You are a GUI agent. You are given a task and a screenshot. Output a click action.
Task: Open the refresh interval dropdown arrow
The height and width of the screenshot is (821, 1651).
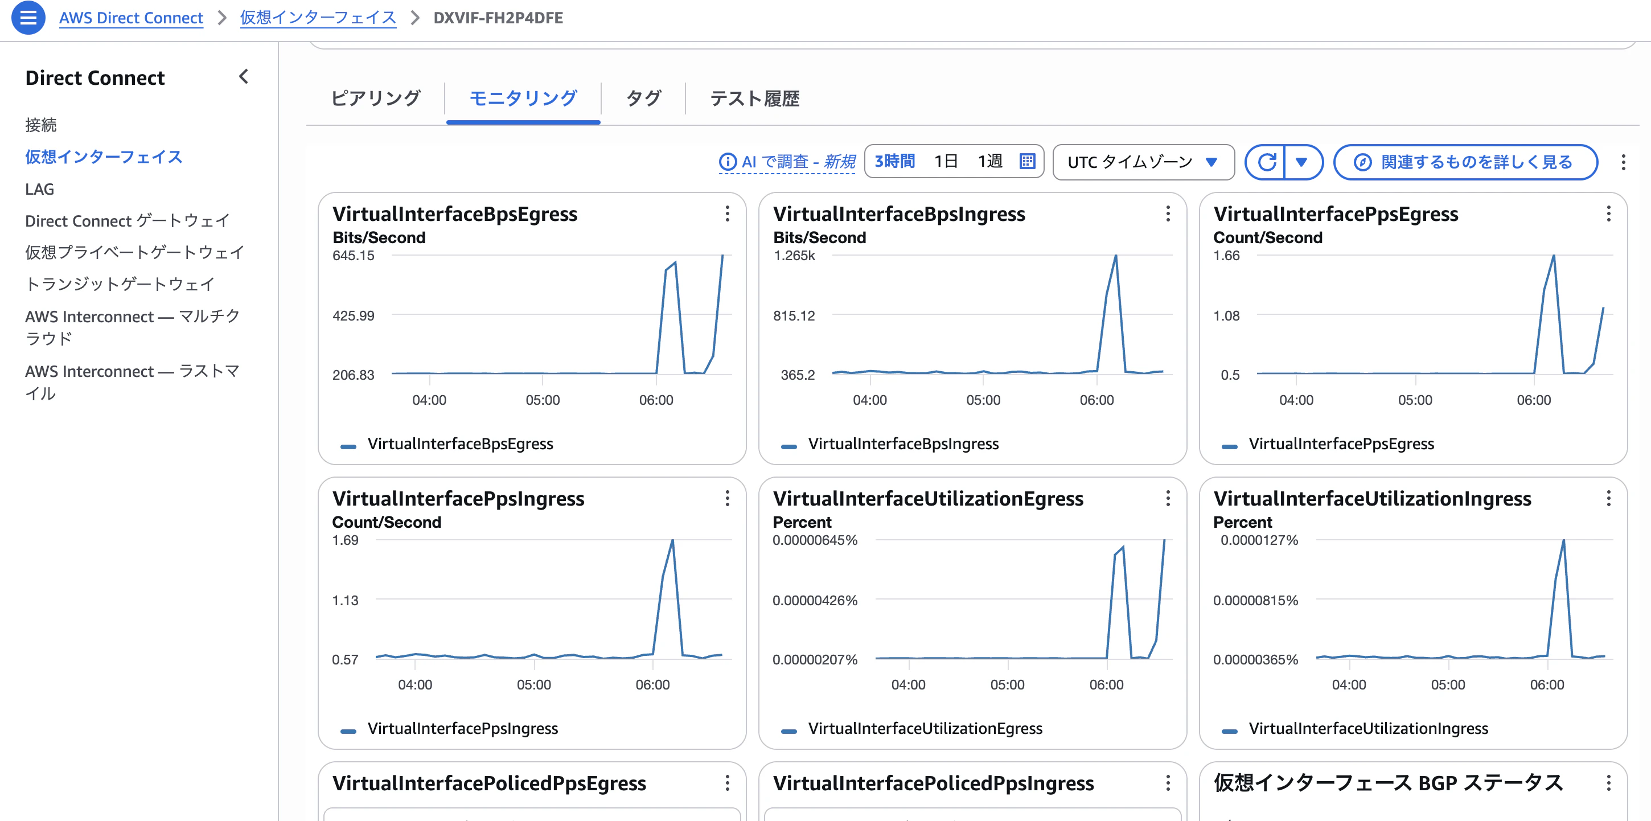click(1301, 162)
